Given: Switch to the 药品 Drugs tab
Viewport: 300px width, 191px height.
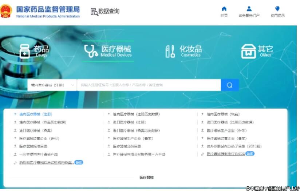Looking at the screenshot, I should point(41,49).
